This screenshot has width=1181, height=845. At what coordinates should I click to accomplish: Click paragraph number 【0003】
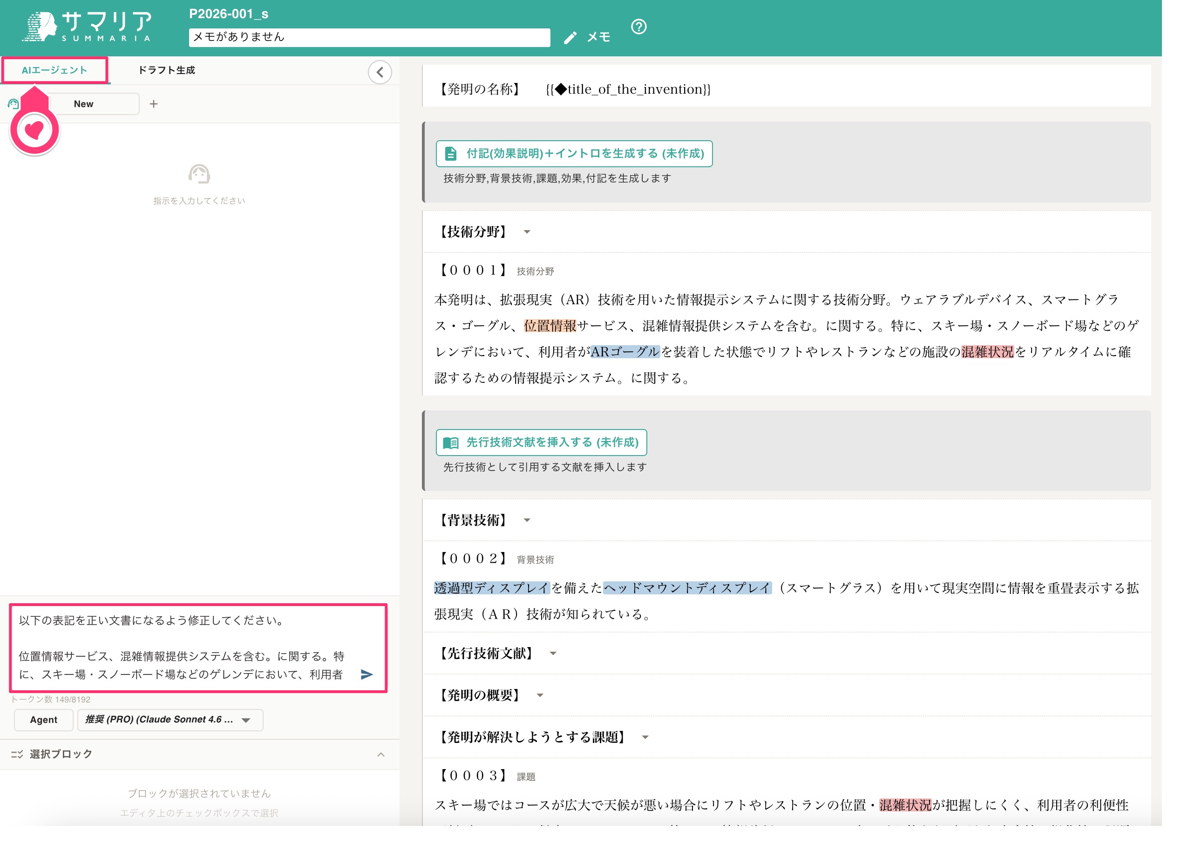point(473,775)
